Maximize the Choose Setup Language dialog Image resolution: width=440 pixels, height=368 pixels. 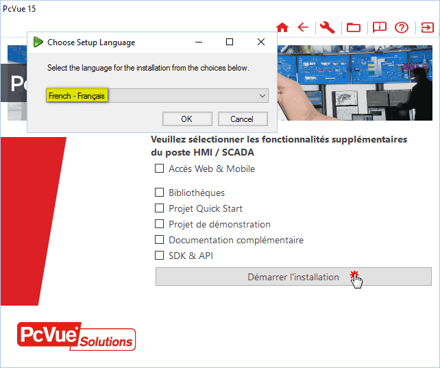[x=230, y=42]
